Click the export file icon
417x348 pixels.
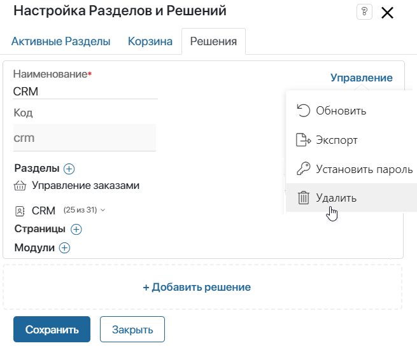(304, 140)
